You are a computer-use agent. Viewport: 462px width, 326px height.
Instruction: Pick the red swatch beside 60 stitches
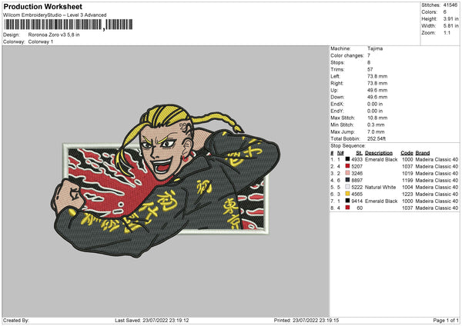[347, 208]
